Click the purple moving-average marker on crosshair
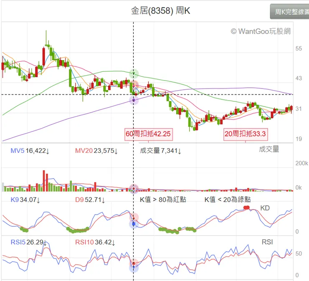This screenshot has height=281, width=309. (x=134, y=100)
